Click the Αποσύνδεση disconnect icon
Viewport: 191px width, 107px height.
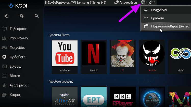(117, 2)
